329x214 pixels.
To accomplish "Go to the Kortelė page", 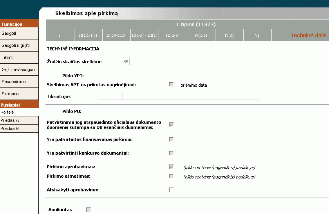I will coord(19,112).
